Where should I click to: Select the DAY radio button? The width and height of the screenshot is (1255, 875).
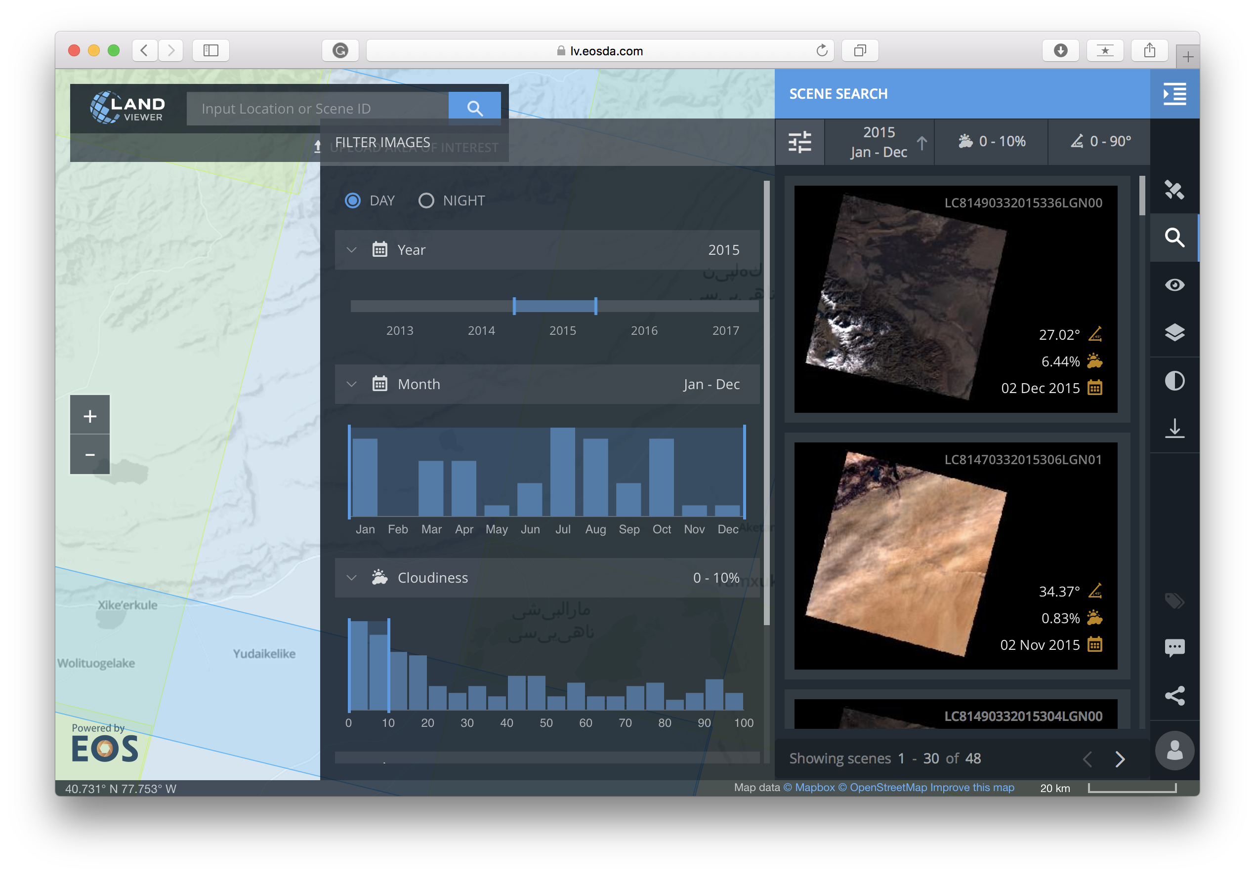pyautogui.click(x=353, y=200)
